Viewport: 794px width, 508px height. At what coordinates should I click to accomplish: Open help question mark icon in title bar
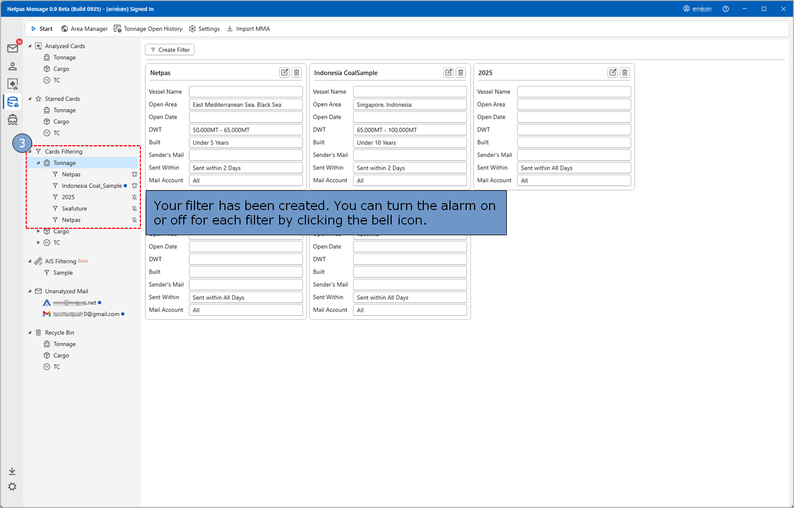[725, 9]
